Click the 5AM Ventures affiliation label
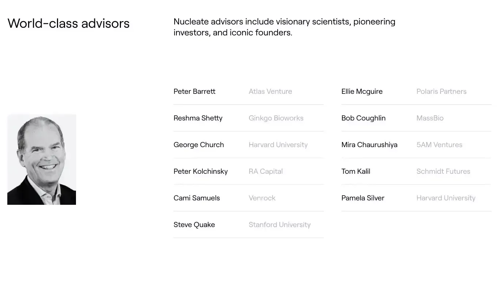 point(439,145)
